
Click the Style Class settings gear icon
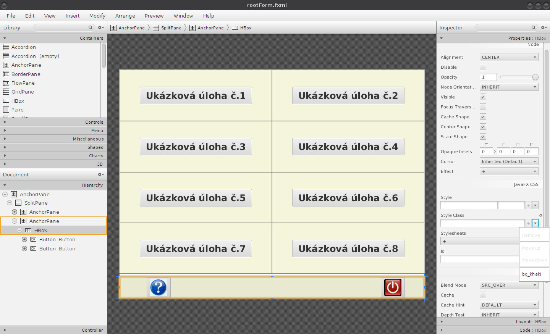point(540,215)
